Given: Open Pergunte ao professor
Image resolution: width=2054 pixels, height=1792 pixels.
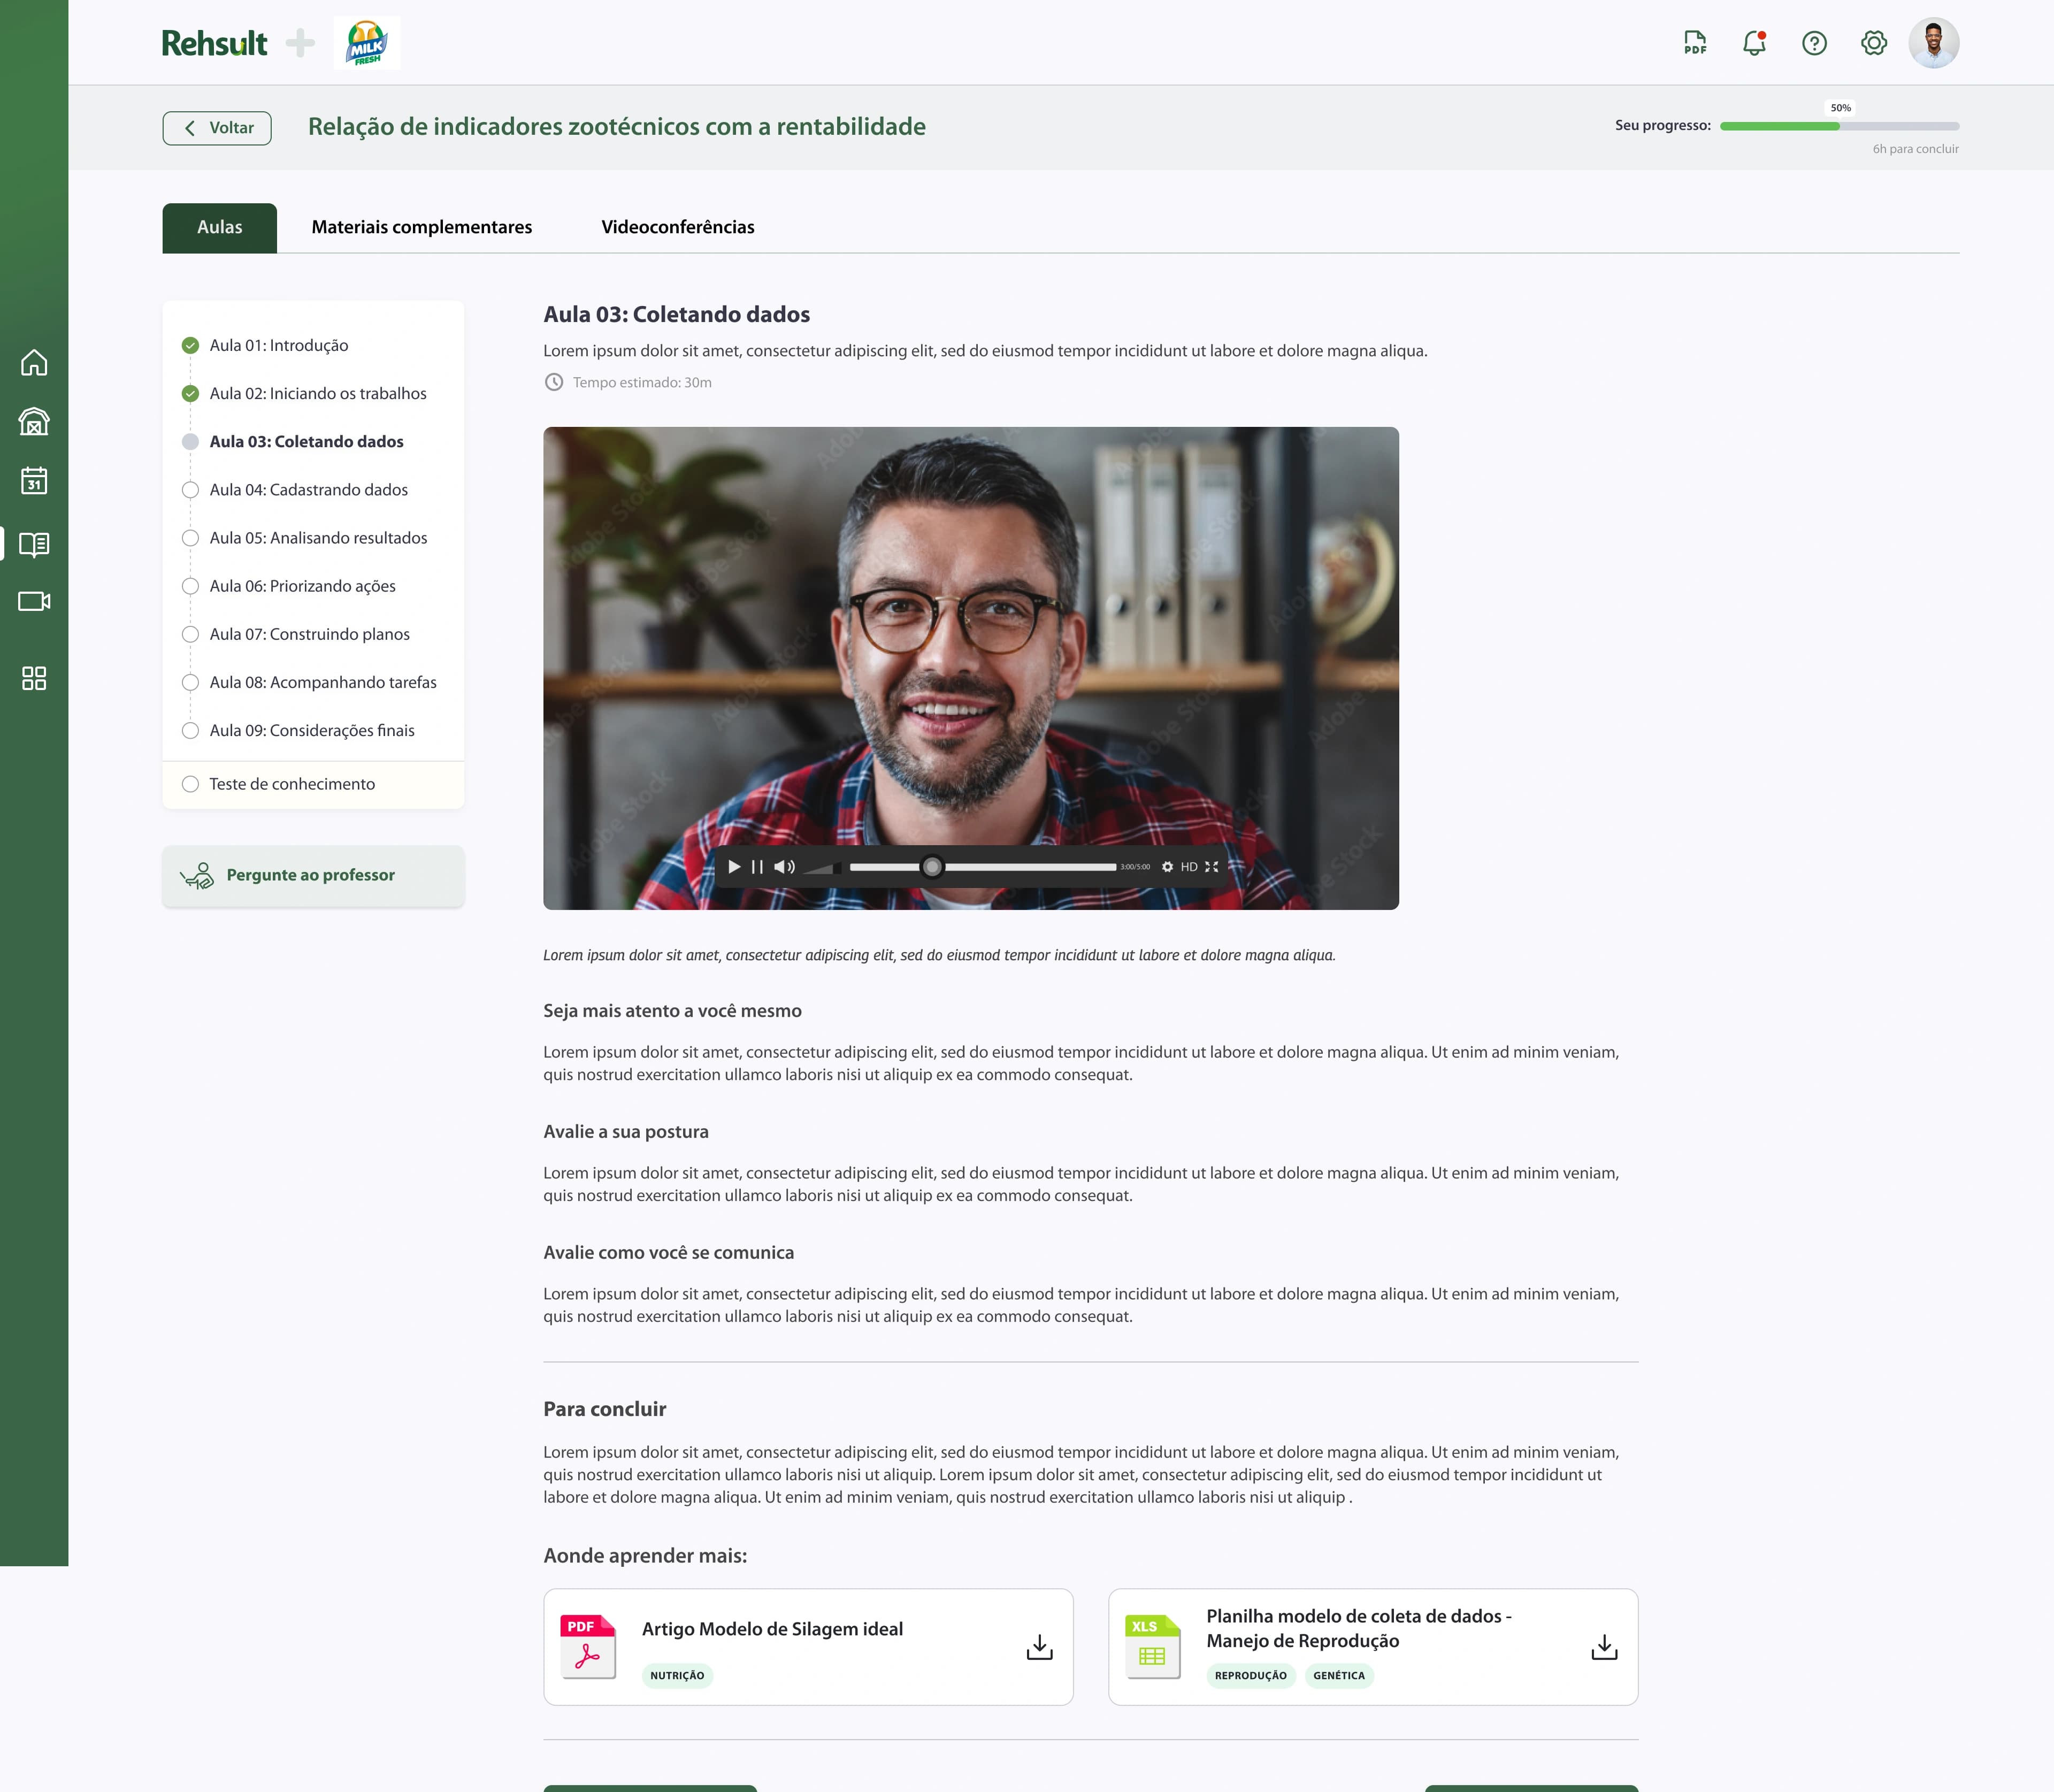Looking at the screenshot, I should point(313,876).
